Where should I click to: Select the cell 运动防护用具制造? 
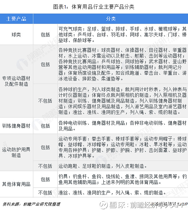pos(16,152)
